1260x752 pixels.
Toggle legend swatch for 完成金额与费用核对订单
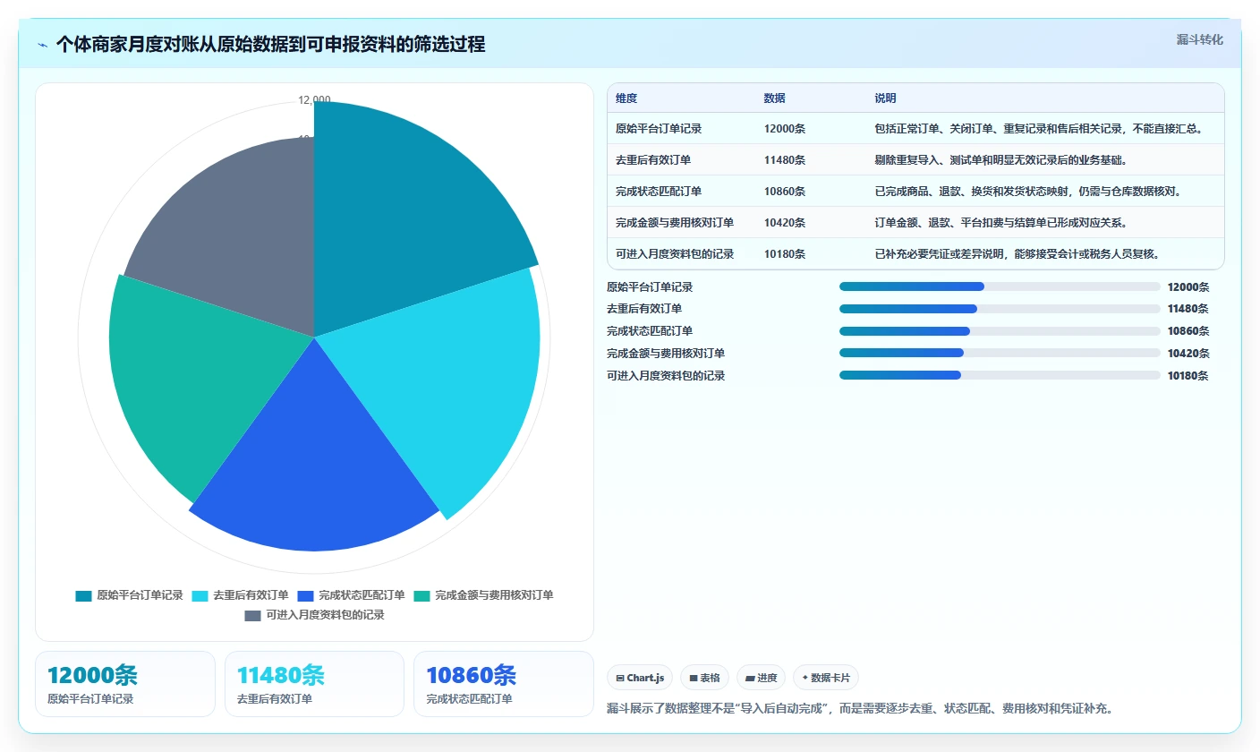[422, 595]
